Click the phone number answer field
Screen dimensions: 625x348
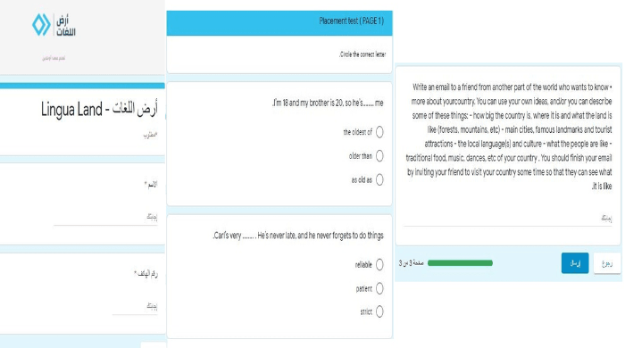click(x=135, y=307)
